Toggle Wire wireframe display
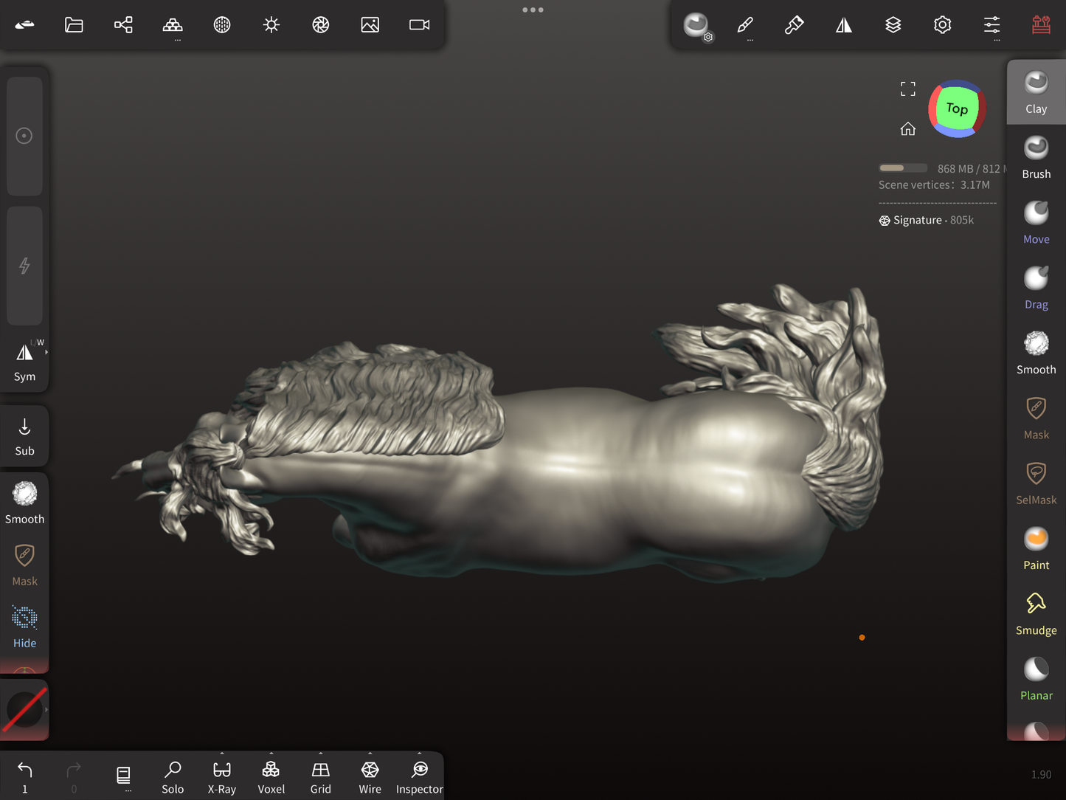Image resolution: width=1066 pixels, height=800 pixels. point(370,777)
